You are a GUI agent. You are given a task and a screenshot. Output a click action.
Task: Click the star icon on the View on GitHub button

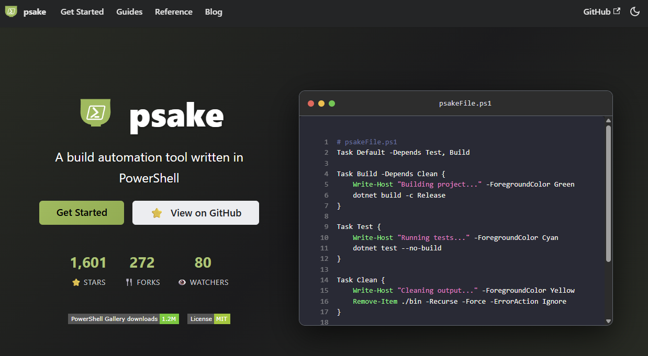[x=157, y=213]
